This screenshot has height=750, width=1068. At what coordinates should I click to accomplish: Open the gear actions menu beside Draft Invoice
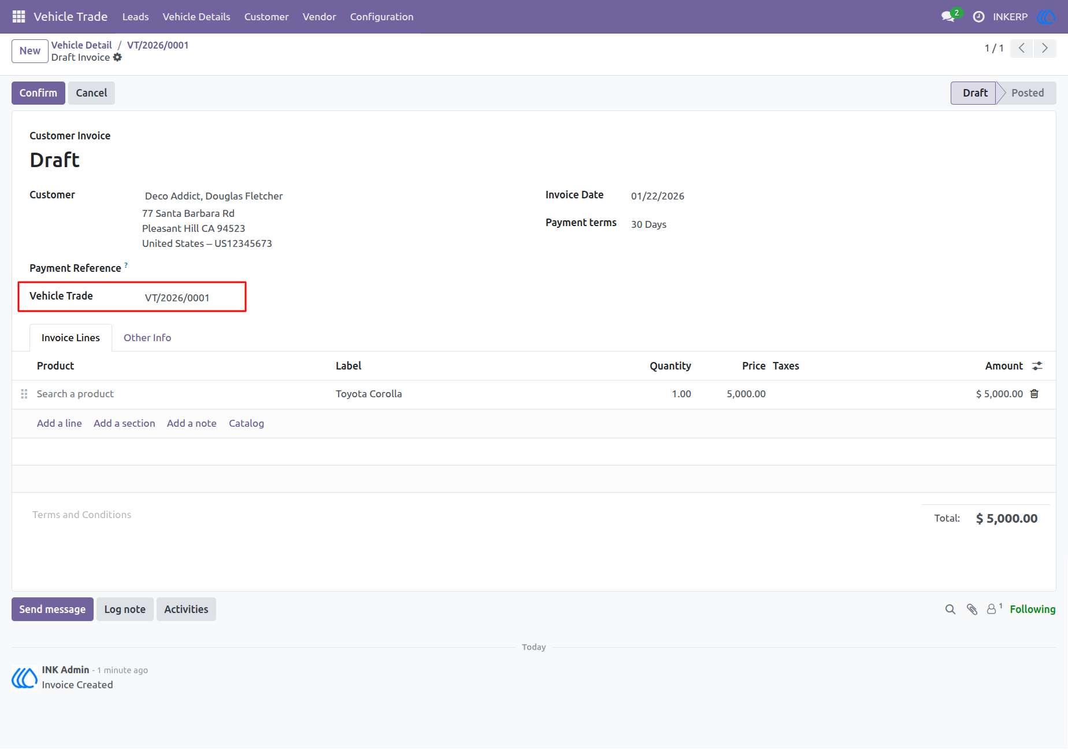click(117, 57)
